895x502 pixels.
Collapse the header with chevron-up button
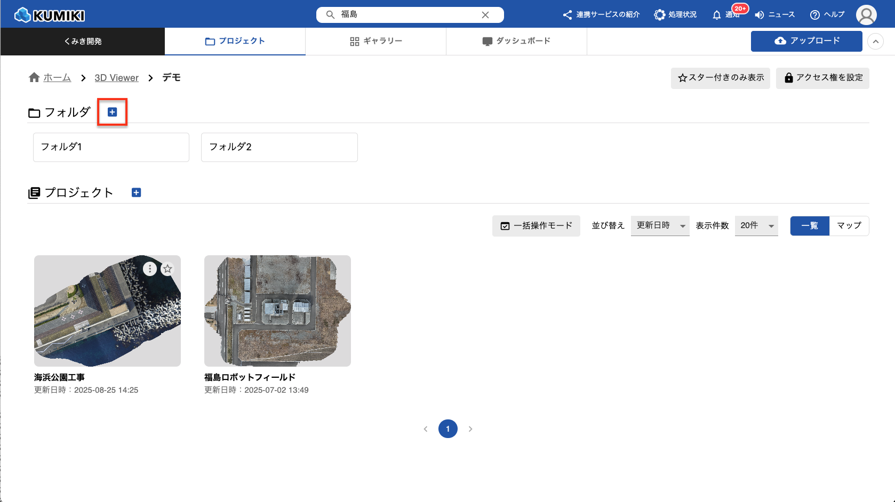point(875,42)
